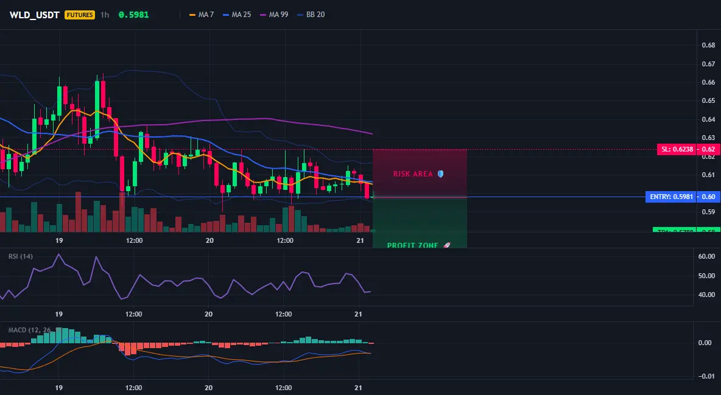Viewport: 721px width, 395px height.
Task: Click the WLD_USDT symbol name
Action: click(x=35, y=15)
